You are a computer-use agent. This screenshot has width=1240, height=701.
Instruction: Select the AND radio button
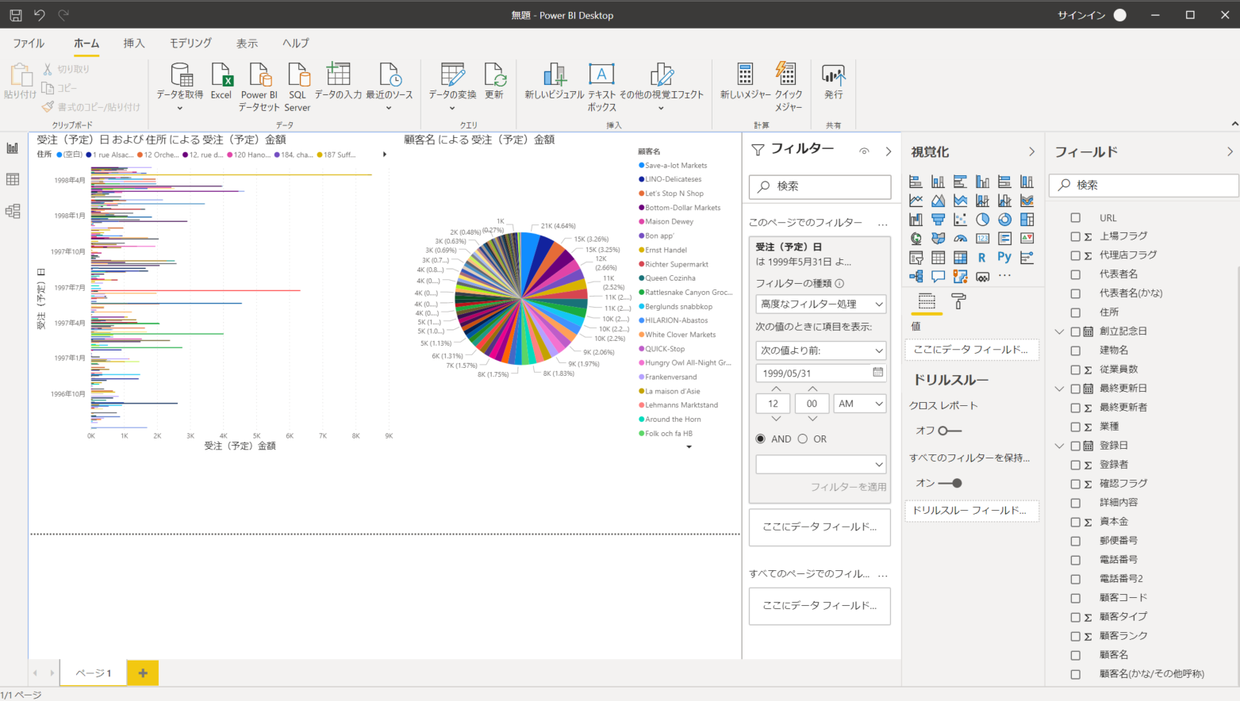tap(761, 439)
